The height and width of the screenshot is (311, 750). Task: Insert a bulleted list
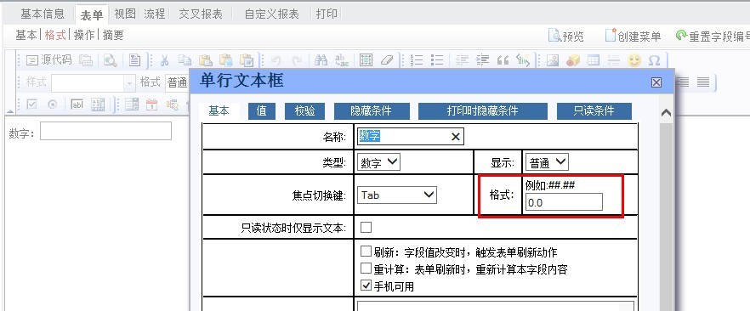[437, 60]
